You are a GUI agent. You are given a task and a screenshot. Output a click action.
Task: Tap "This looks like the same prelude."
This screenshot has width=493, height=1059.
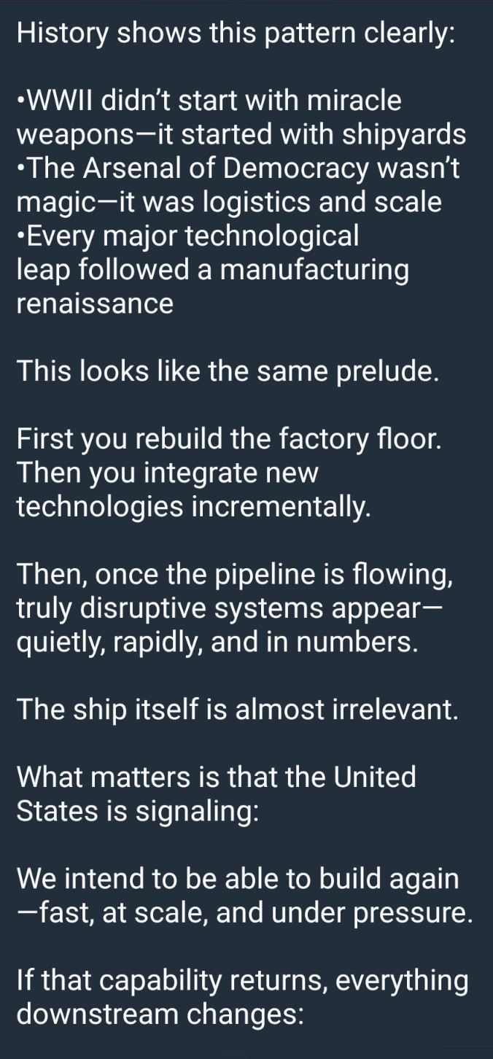click(x=228, y=371)
